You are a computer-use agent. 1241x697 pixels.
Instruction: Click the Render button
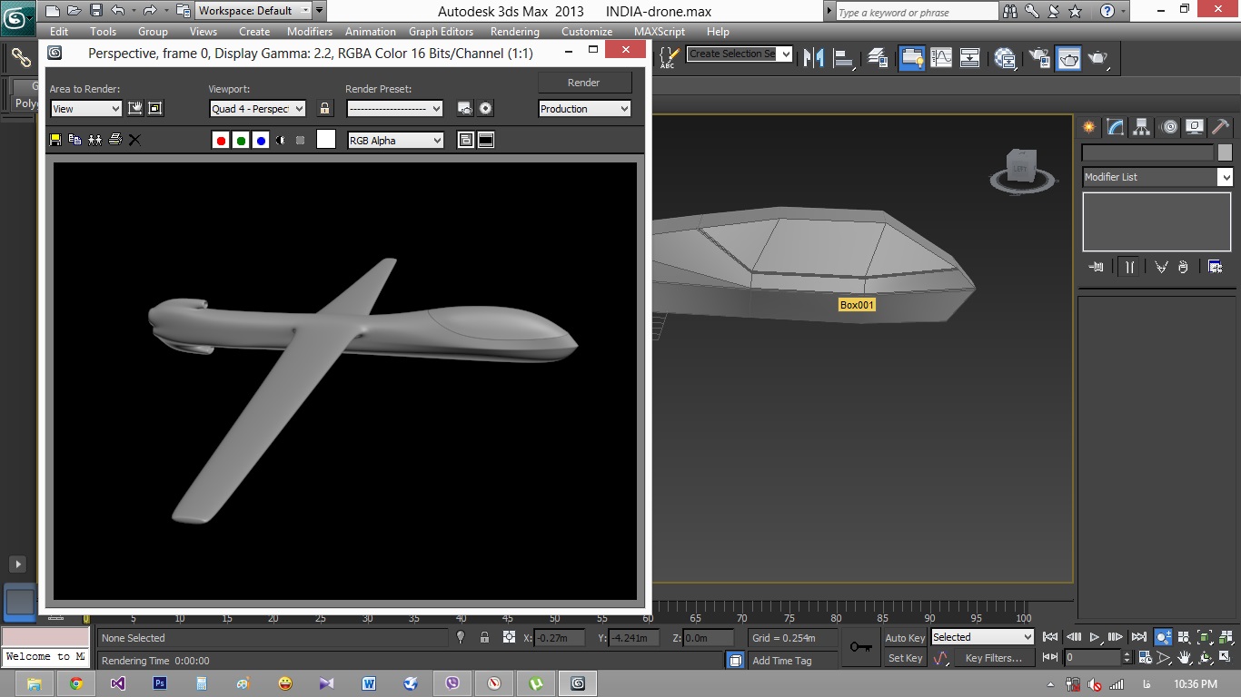click(584, 83)
